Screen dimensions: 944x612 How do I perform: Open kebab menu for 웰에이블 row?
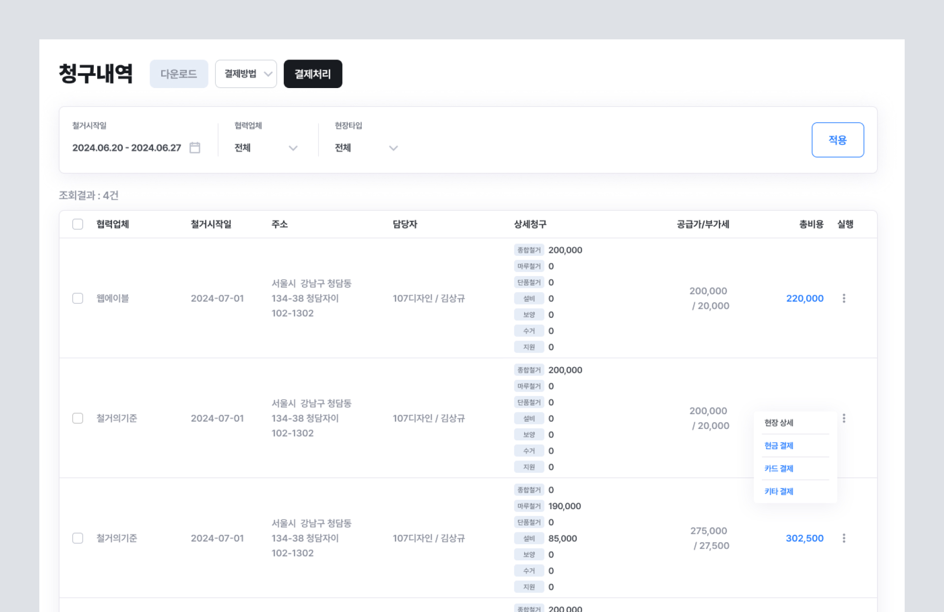click(x=844, y=298)
